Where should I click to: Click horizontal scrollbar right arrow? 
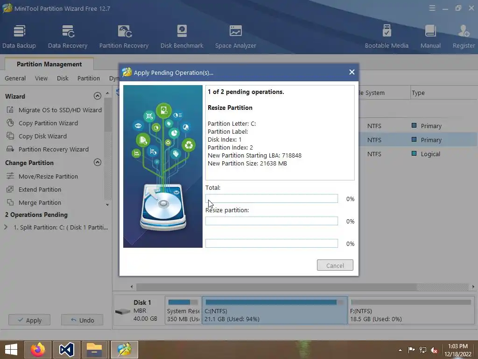[473, 287]
